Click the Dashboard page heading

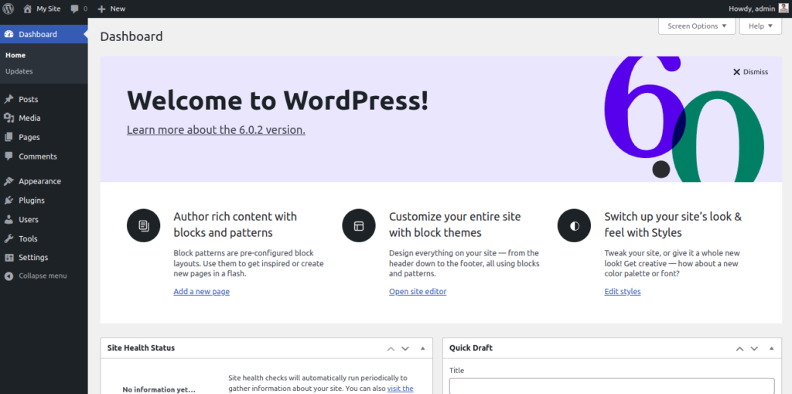coord(131,36)
